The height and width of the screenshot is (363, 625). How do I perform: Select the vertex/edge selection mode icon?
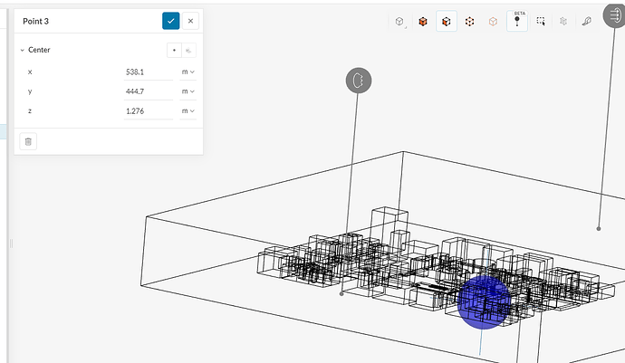tap(469, 22)
